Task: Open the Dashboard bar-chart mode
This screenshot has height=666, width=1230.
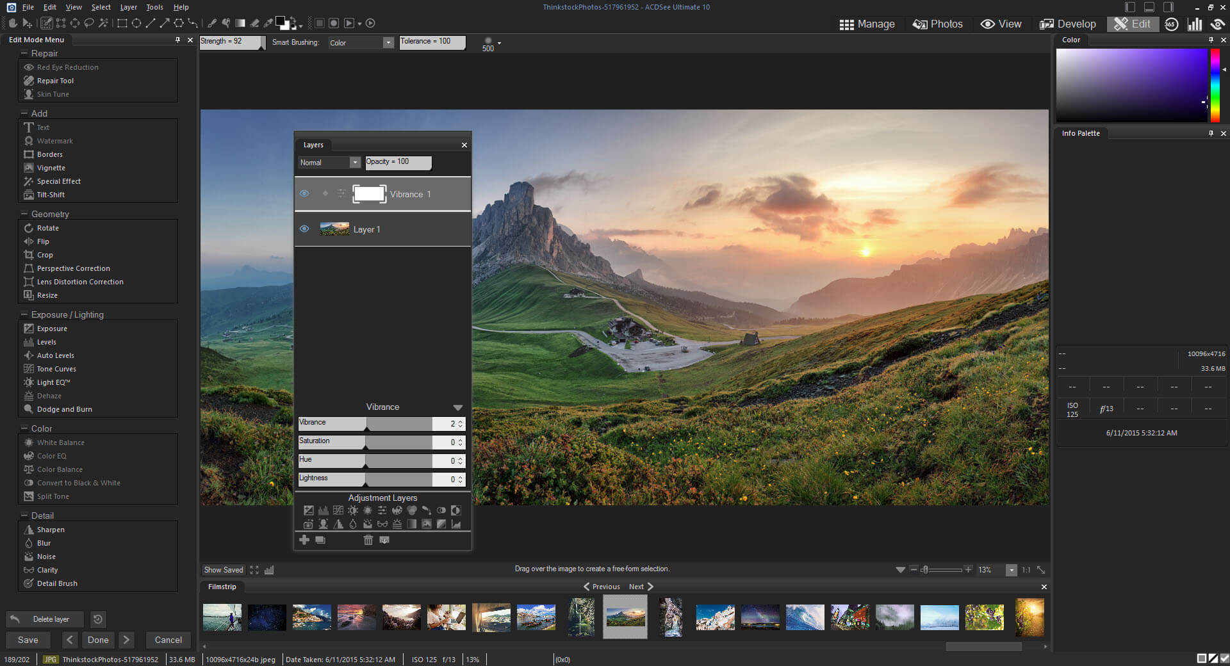Action: (x=1195, y=24)
